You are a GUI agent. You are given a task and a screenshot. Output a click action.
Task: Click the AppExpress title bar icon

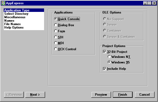[x=3, y=3]
